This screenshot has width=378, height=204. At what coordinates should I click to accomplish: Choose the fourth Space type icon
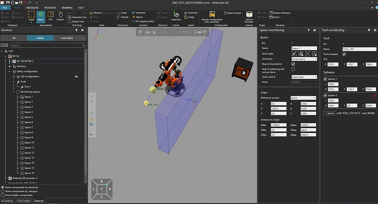pyautogui.click(x=314, y=54)
